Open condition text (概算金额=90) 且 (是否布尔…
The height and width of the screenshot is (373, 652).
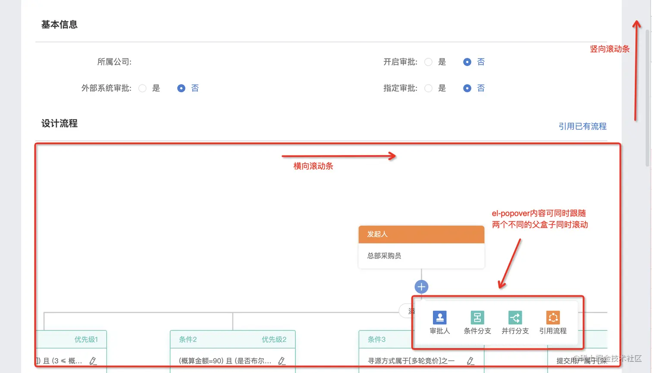(x=225, y=361)
